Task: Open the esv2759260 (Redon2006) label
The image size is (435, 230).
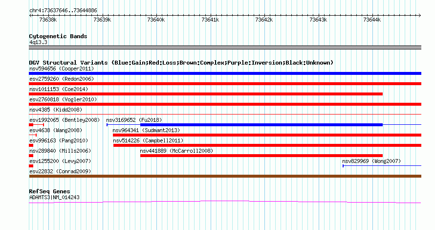Action: [62, 79]
